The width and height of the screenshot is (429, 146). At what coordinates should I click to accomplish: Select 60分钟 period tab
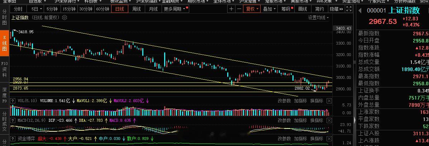pyautogui.click(x=103, y=9)
